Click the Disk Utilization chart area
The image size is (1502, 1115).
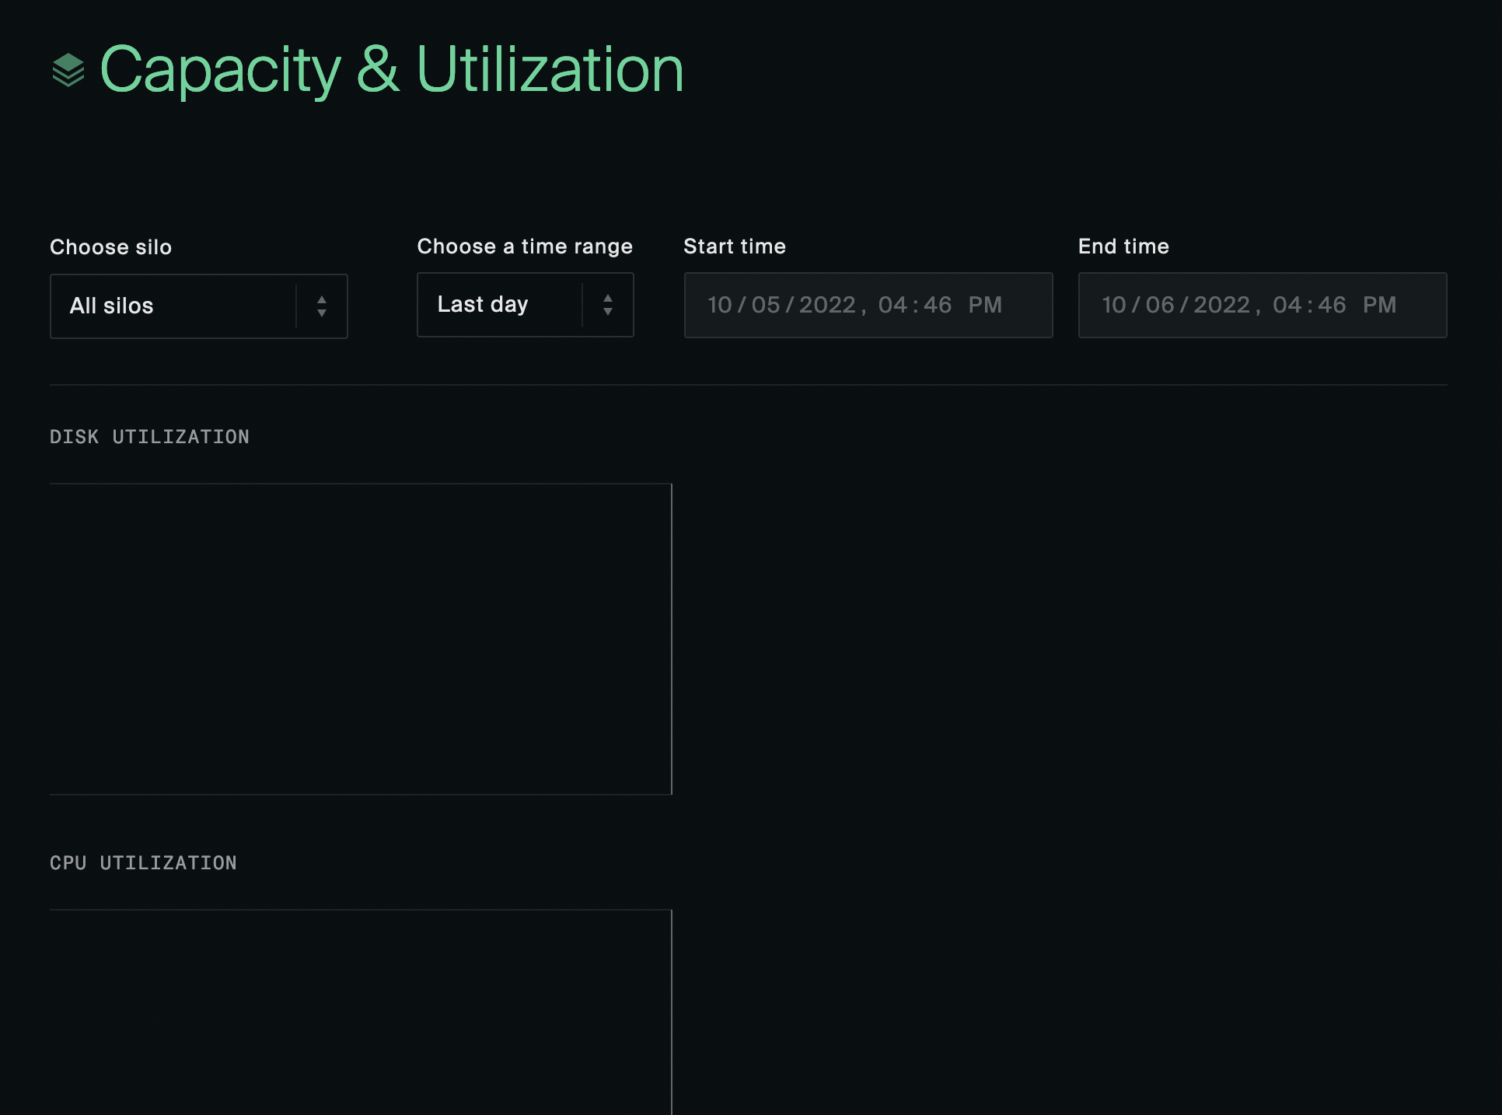pyautogui.click(x=361, y=639)
